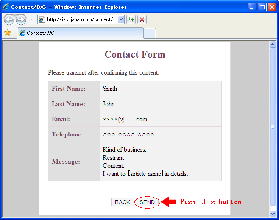
Task: Maximize the Internet Explorer window
Action: pyautogui.click(x=262, y=7)
